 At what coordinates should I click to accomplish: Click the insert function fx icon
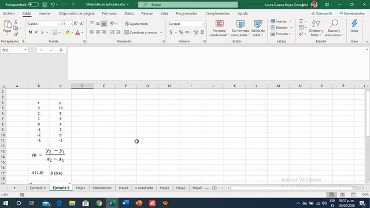(x=61, y=50)
